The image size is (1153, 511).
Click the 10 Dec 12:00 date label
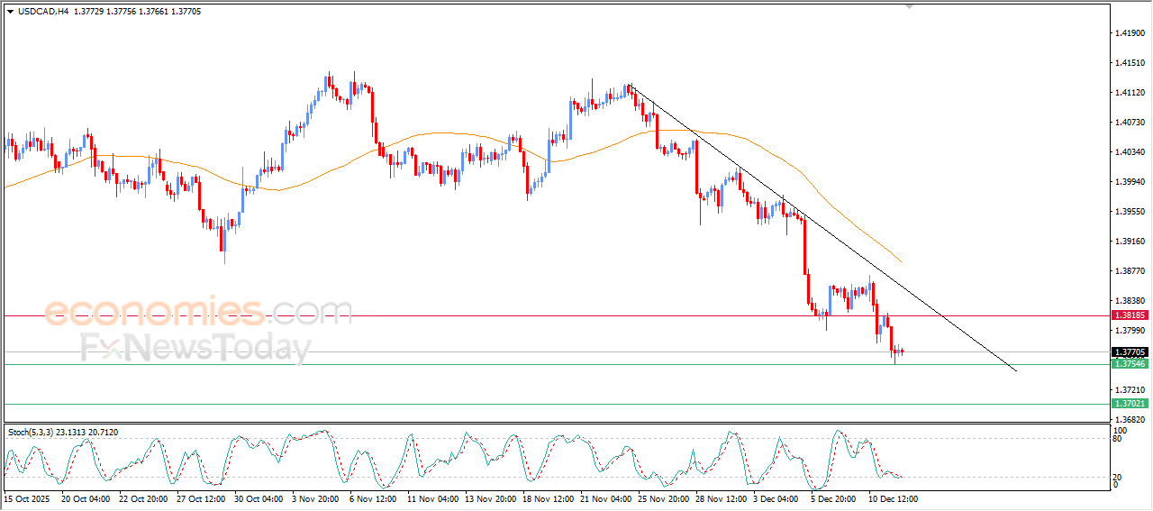pyautogui.click(x=893, y=497)
